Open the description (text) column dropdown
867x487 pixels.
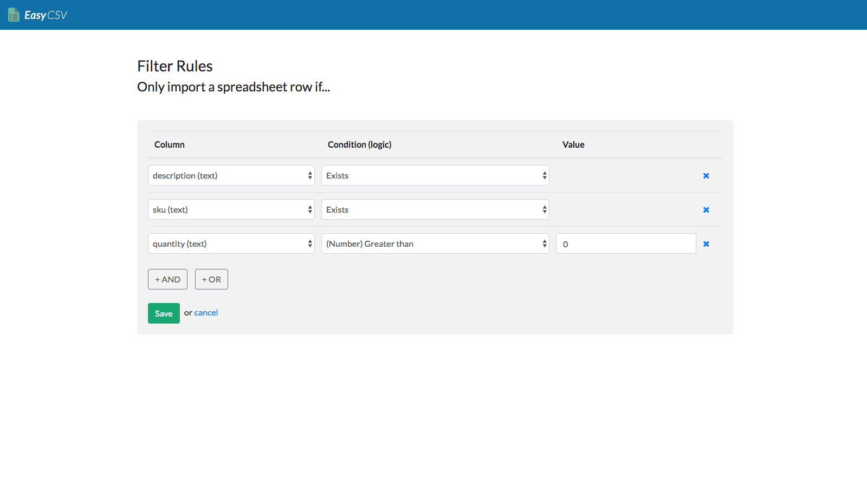click(231, 175)
